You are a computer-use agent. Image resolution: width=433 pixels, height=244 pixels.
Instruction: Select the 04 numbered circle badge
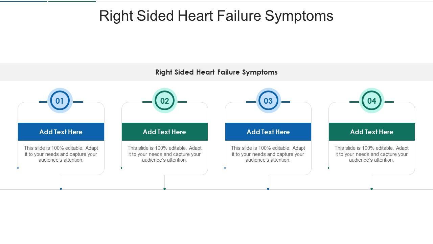[372, 101]
